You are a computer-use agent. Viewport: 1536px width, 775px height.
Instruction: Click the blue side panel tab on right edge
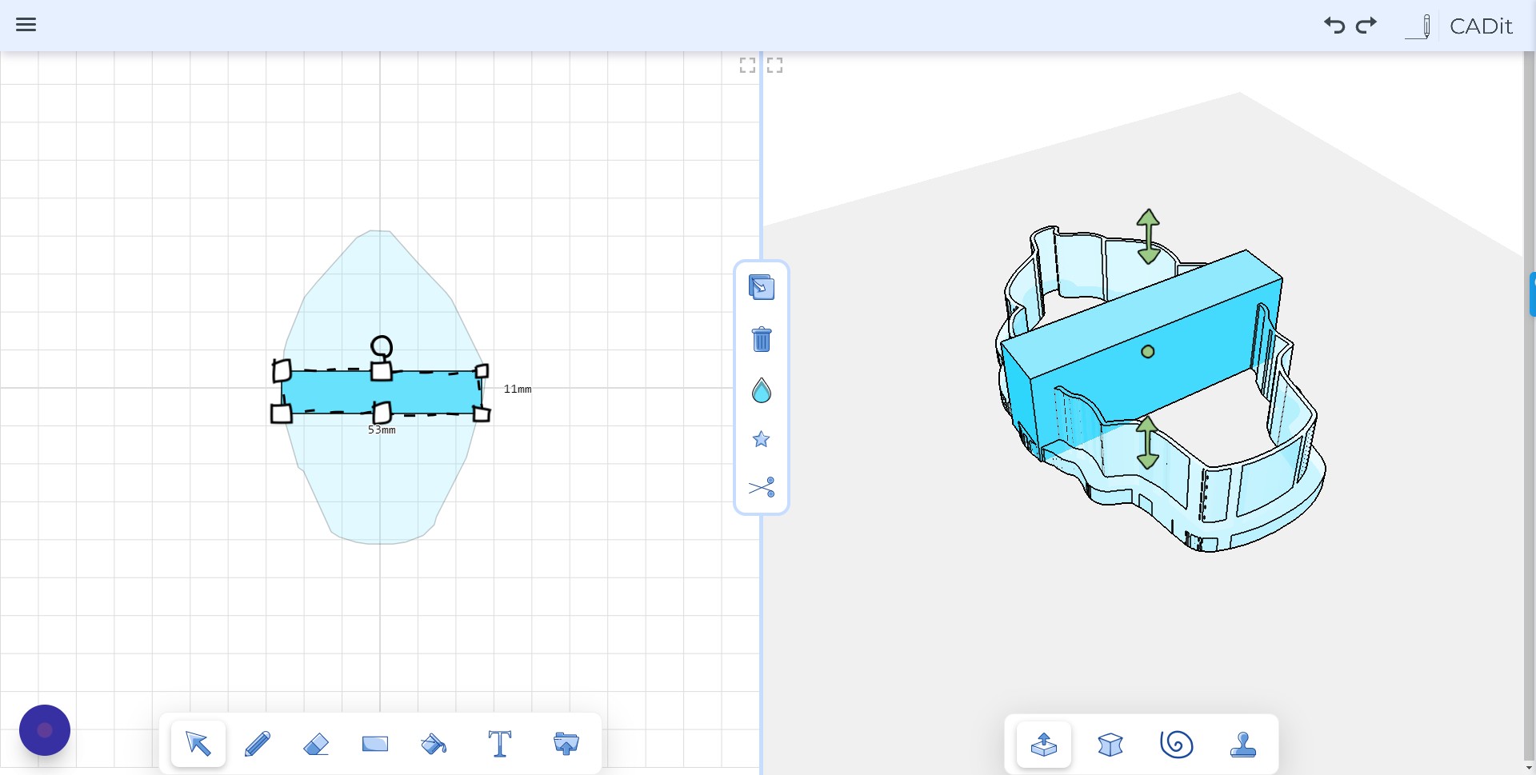pos(1532,294)
